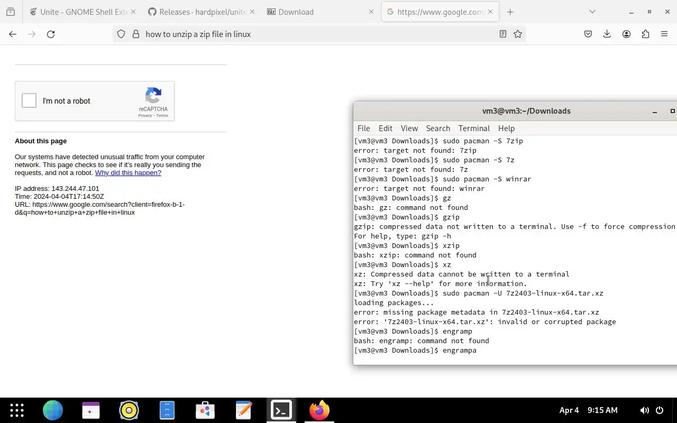The height and width of the screenshot is (423, 677).
Task: Open volume control in system tray
Action: [644, 410]
